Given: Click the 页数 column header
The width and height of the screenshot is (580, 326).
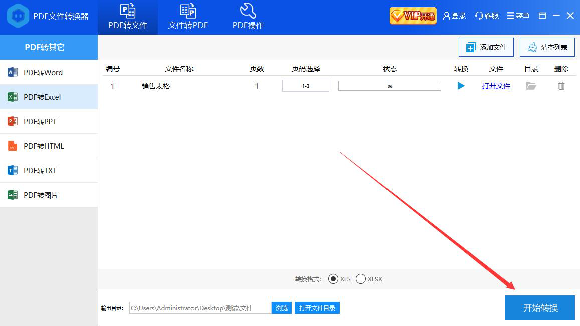Looking at the screenshot, I should point(257,69).
